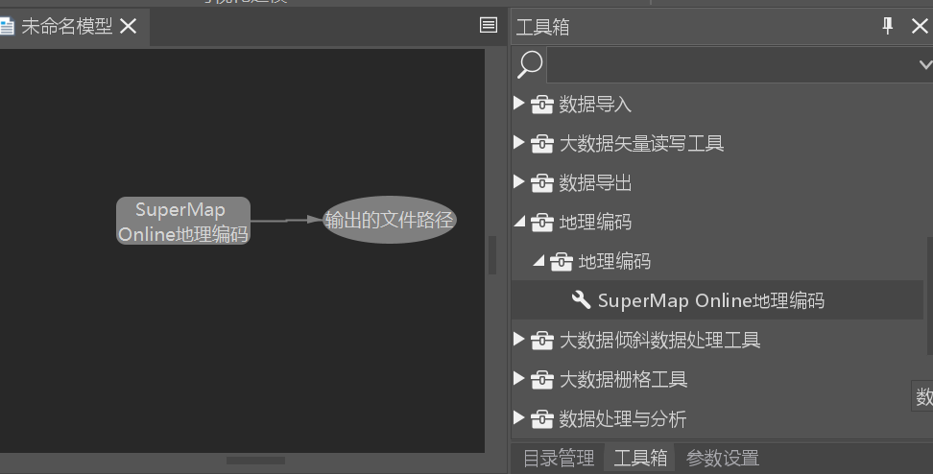Select the 输出的文件路径 output ellipse
Screen dimensions: 933x474
click(x=389, y=220)
